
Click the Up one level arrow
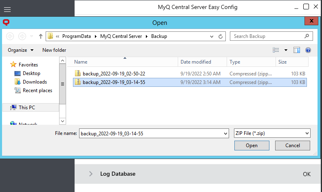[x=41, y=36]
